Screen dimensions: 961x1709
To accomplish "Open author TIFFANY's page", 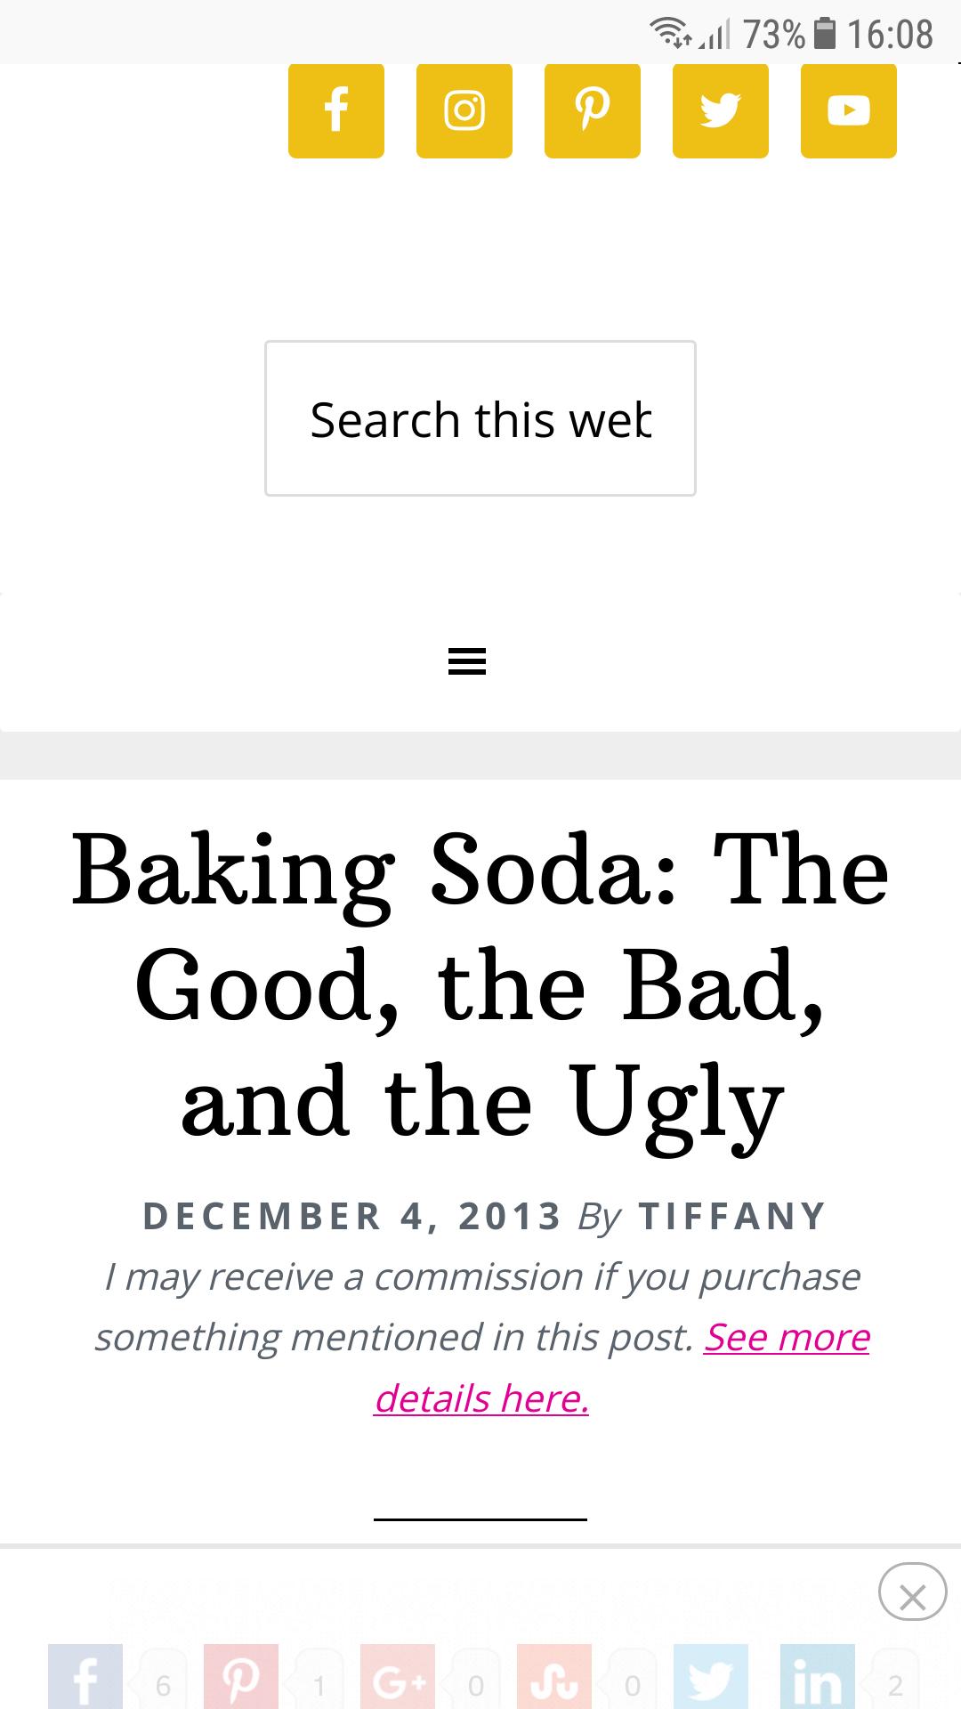I will (732, 1216).
